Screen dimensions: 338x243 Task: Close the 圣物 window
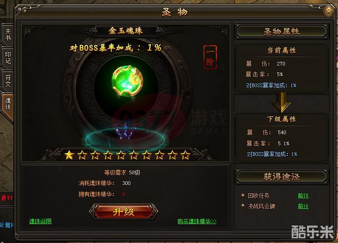coord(328,11)
